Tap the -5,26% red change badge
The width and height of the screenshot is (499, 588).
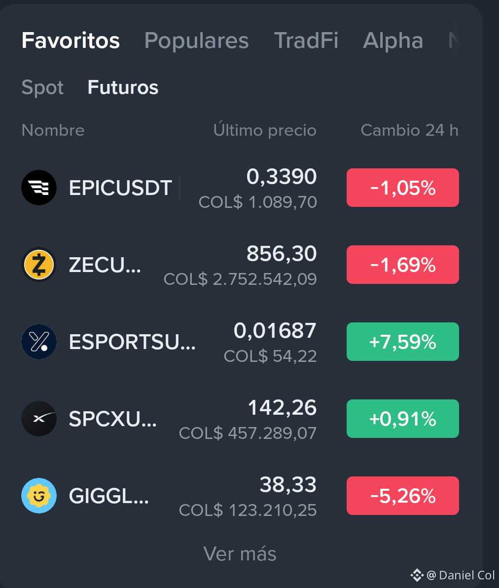click(x=403, y=496)
